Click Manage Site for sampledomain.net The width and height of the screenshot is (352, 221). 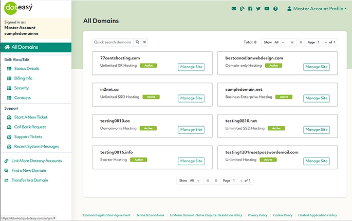317,98
